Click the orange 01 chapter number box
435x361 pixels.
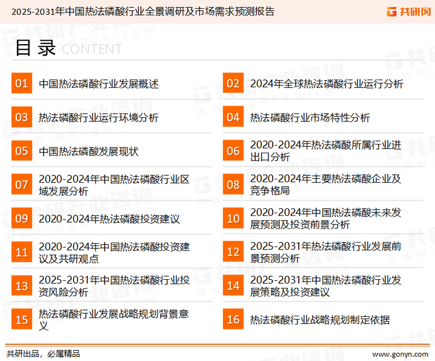pyautogui.click(x=21, y=83)
